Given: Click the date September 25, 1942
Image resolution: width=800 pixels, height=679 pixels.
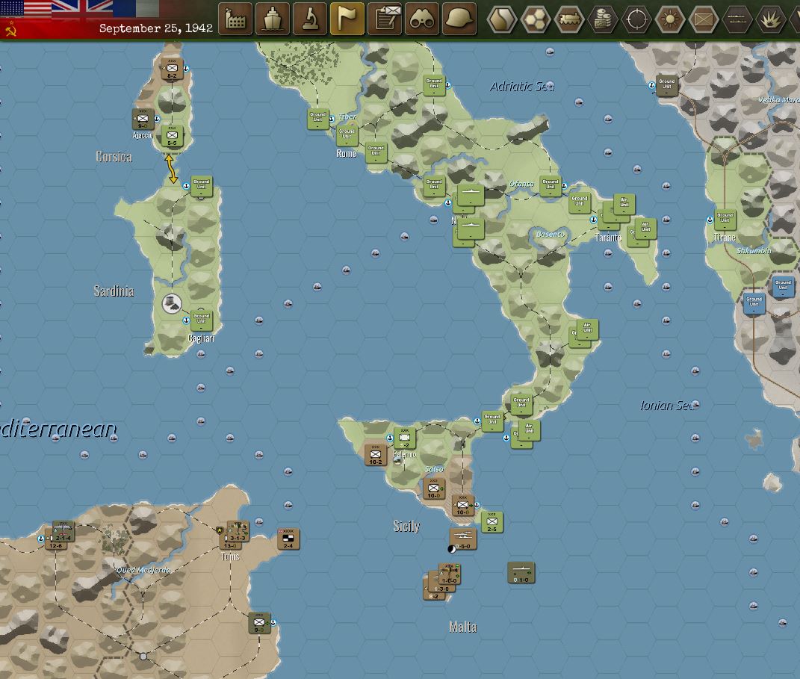Looking at the screenshot, I should coord(155,28).
